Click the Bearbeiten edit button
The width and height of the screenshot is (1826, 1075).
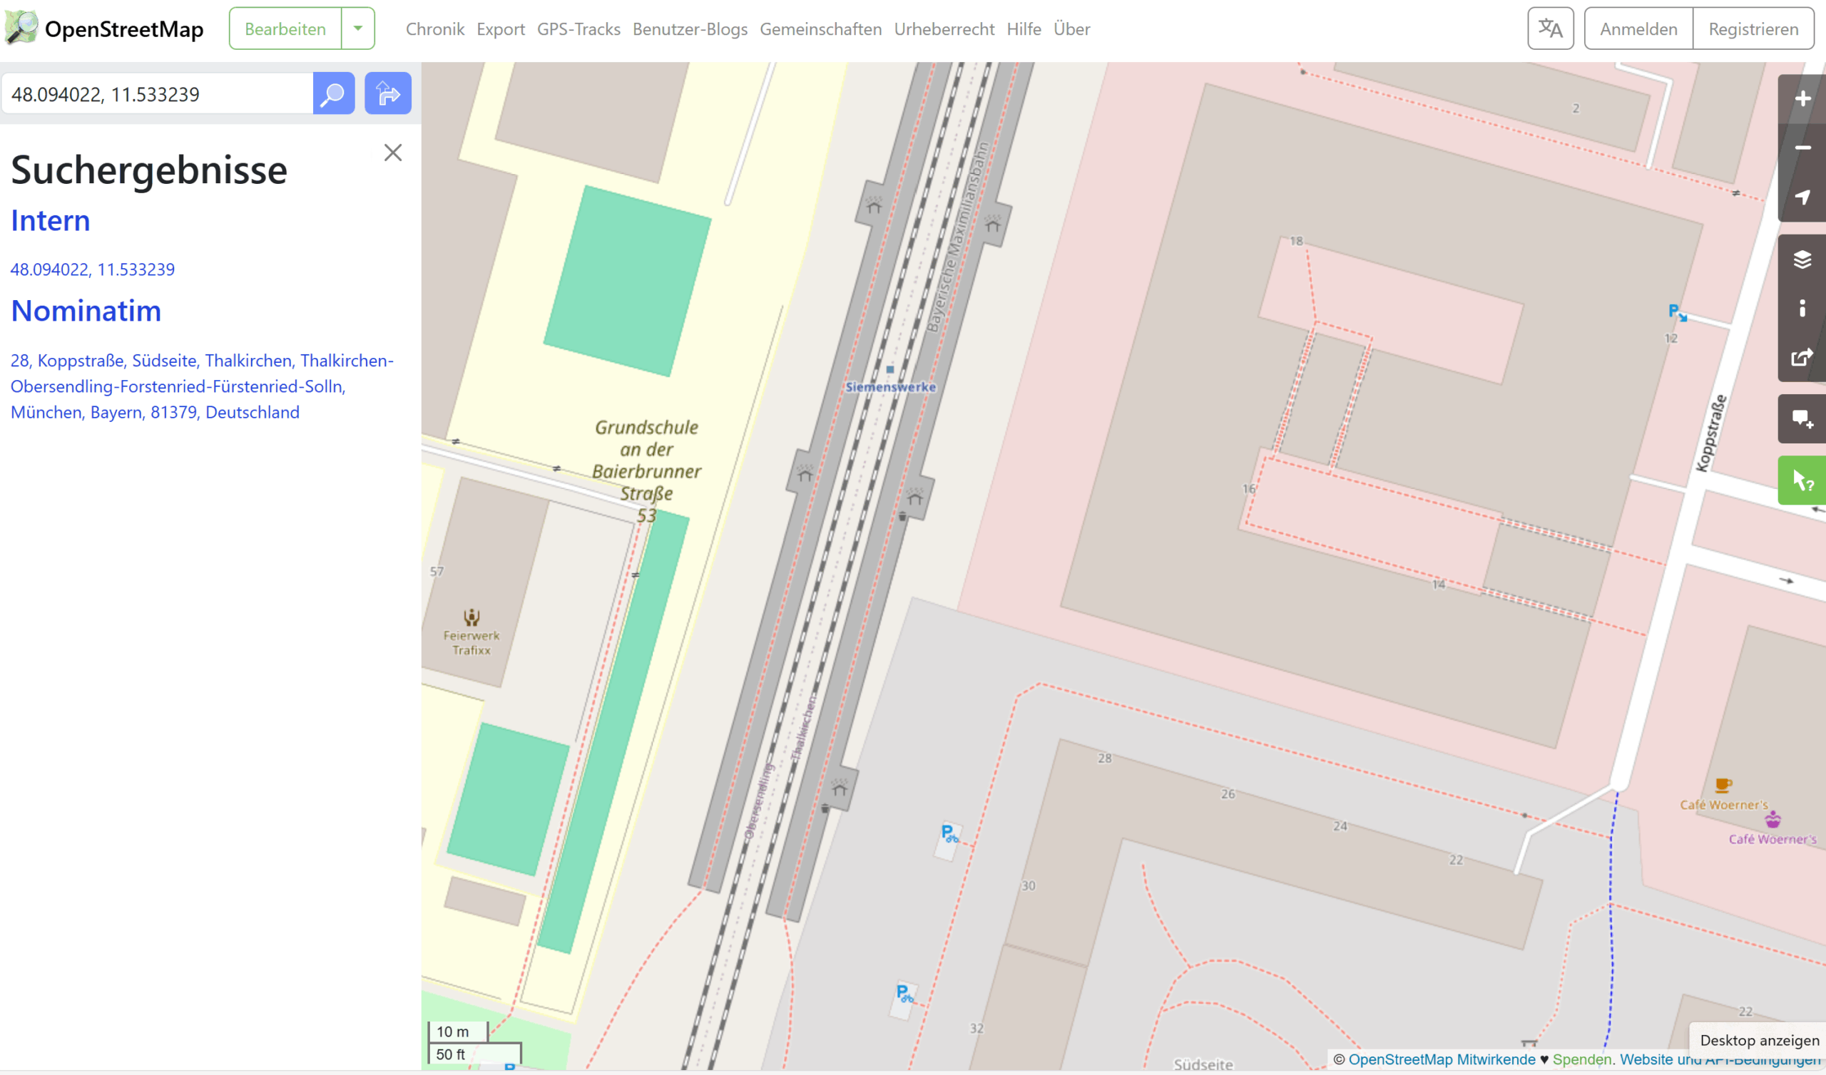[285, 29]
